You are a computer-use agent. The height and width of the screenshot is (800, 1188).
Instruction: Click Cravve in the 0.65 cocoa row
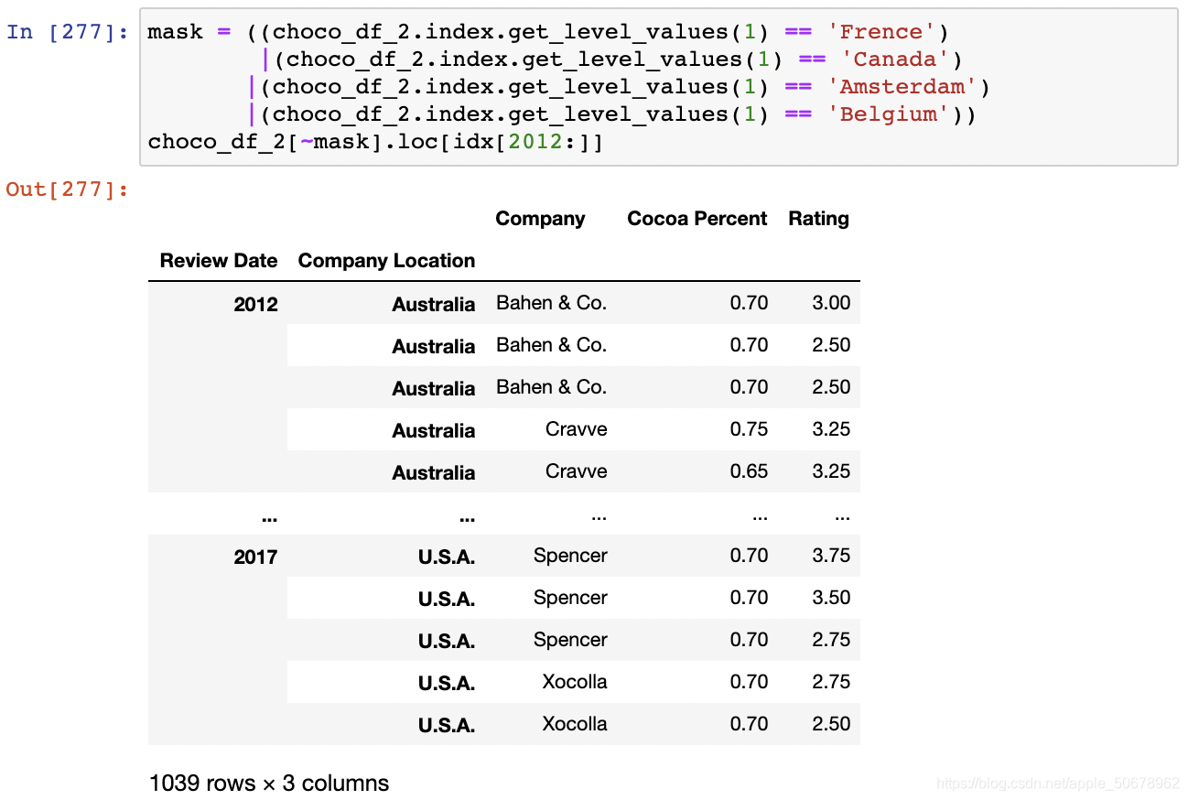click(577, 471)
